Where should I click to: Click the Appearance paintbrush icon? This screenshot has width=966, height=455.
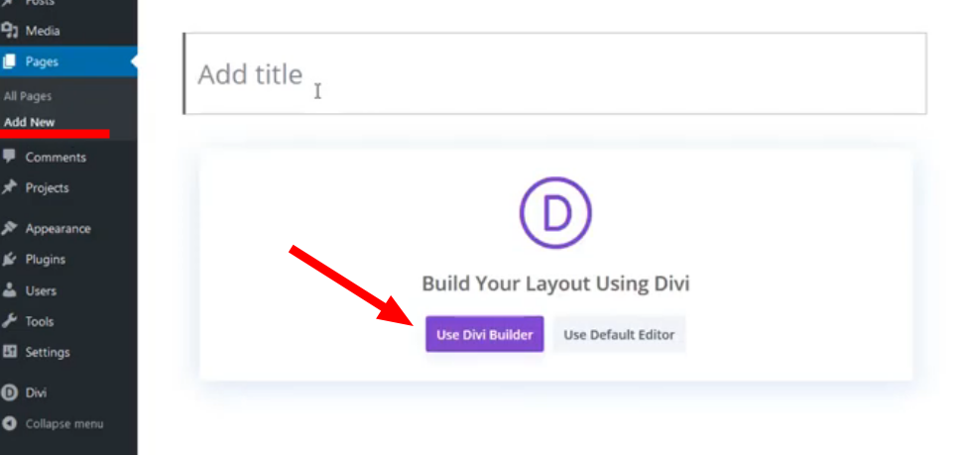point(10,228)
